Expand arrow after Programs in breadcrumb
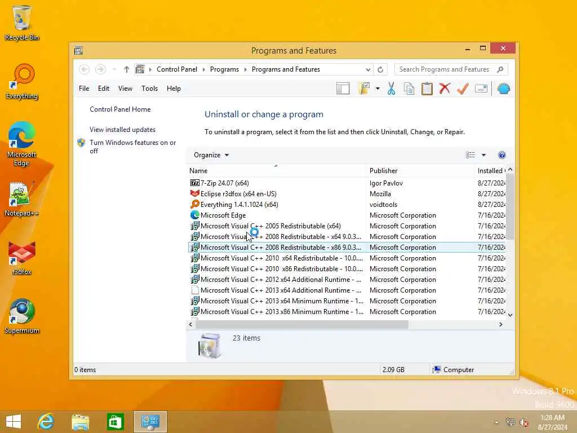 (x=246, y=69)
